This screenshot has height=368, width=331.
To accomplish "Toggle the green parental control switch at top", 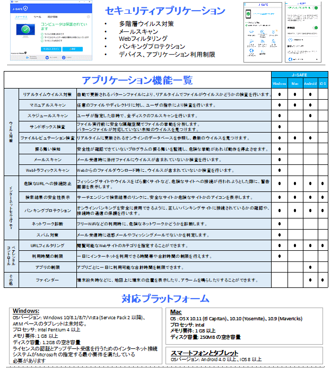I will point(316,8).
